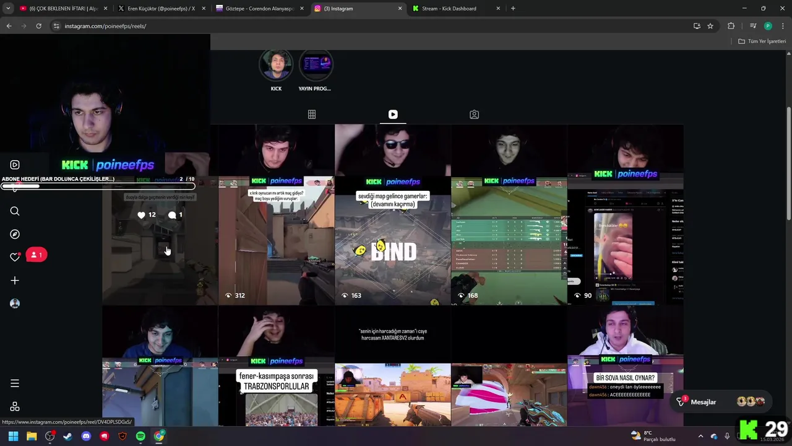The width and height of the screenshot is (792, 446).
Task: Click the instagram.com/poineefps/reels/ address bar
Action: tap(371, 26)
